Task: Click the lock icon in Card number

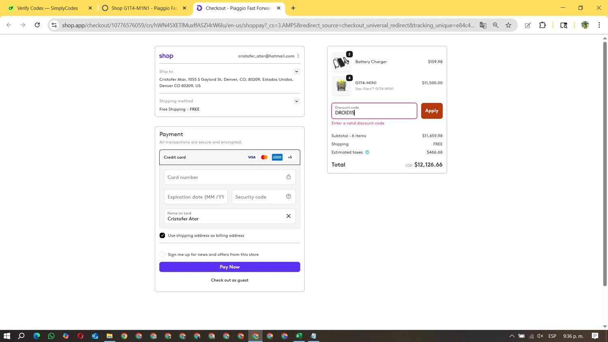Action: click(289, 177)
